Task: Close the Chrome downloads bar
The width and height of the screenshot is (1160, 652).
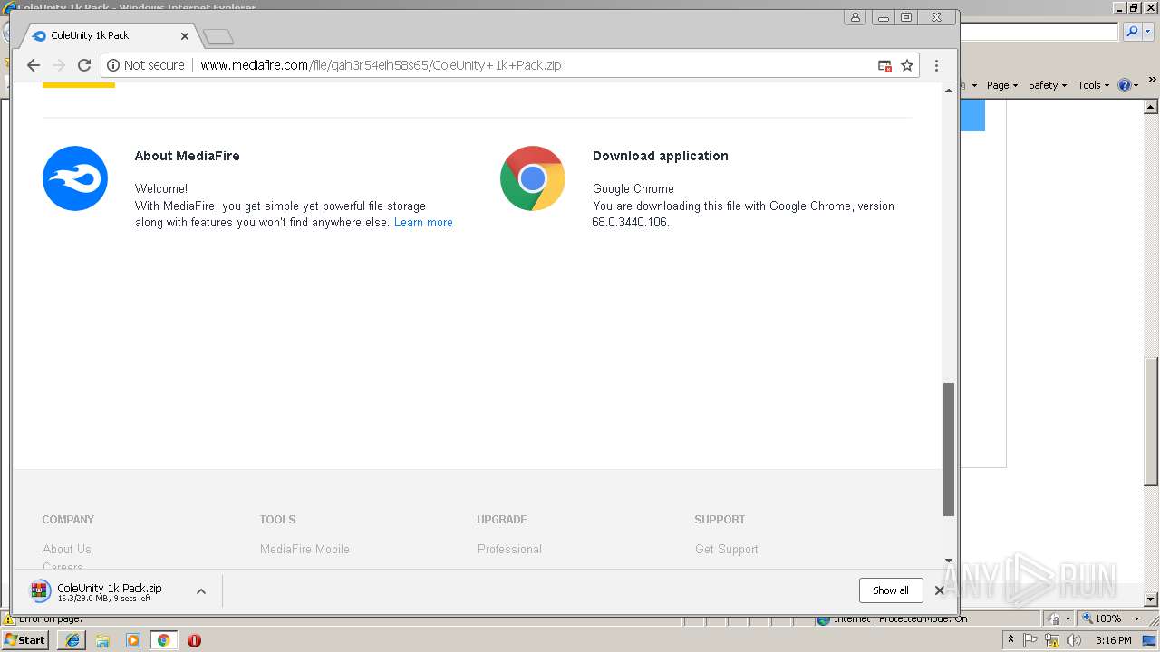Action: (x=940, y=590)
